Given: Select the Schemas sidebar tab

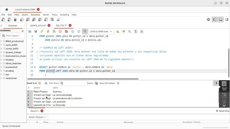Looking at the screenshot, I should coord(13,25).
